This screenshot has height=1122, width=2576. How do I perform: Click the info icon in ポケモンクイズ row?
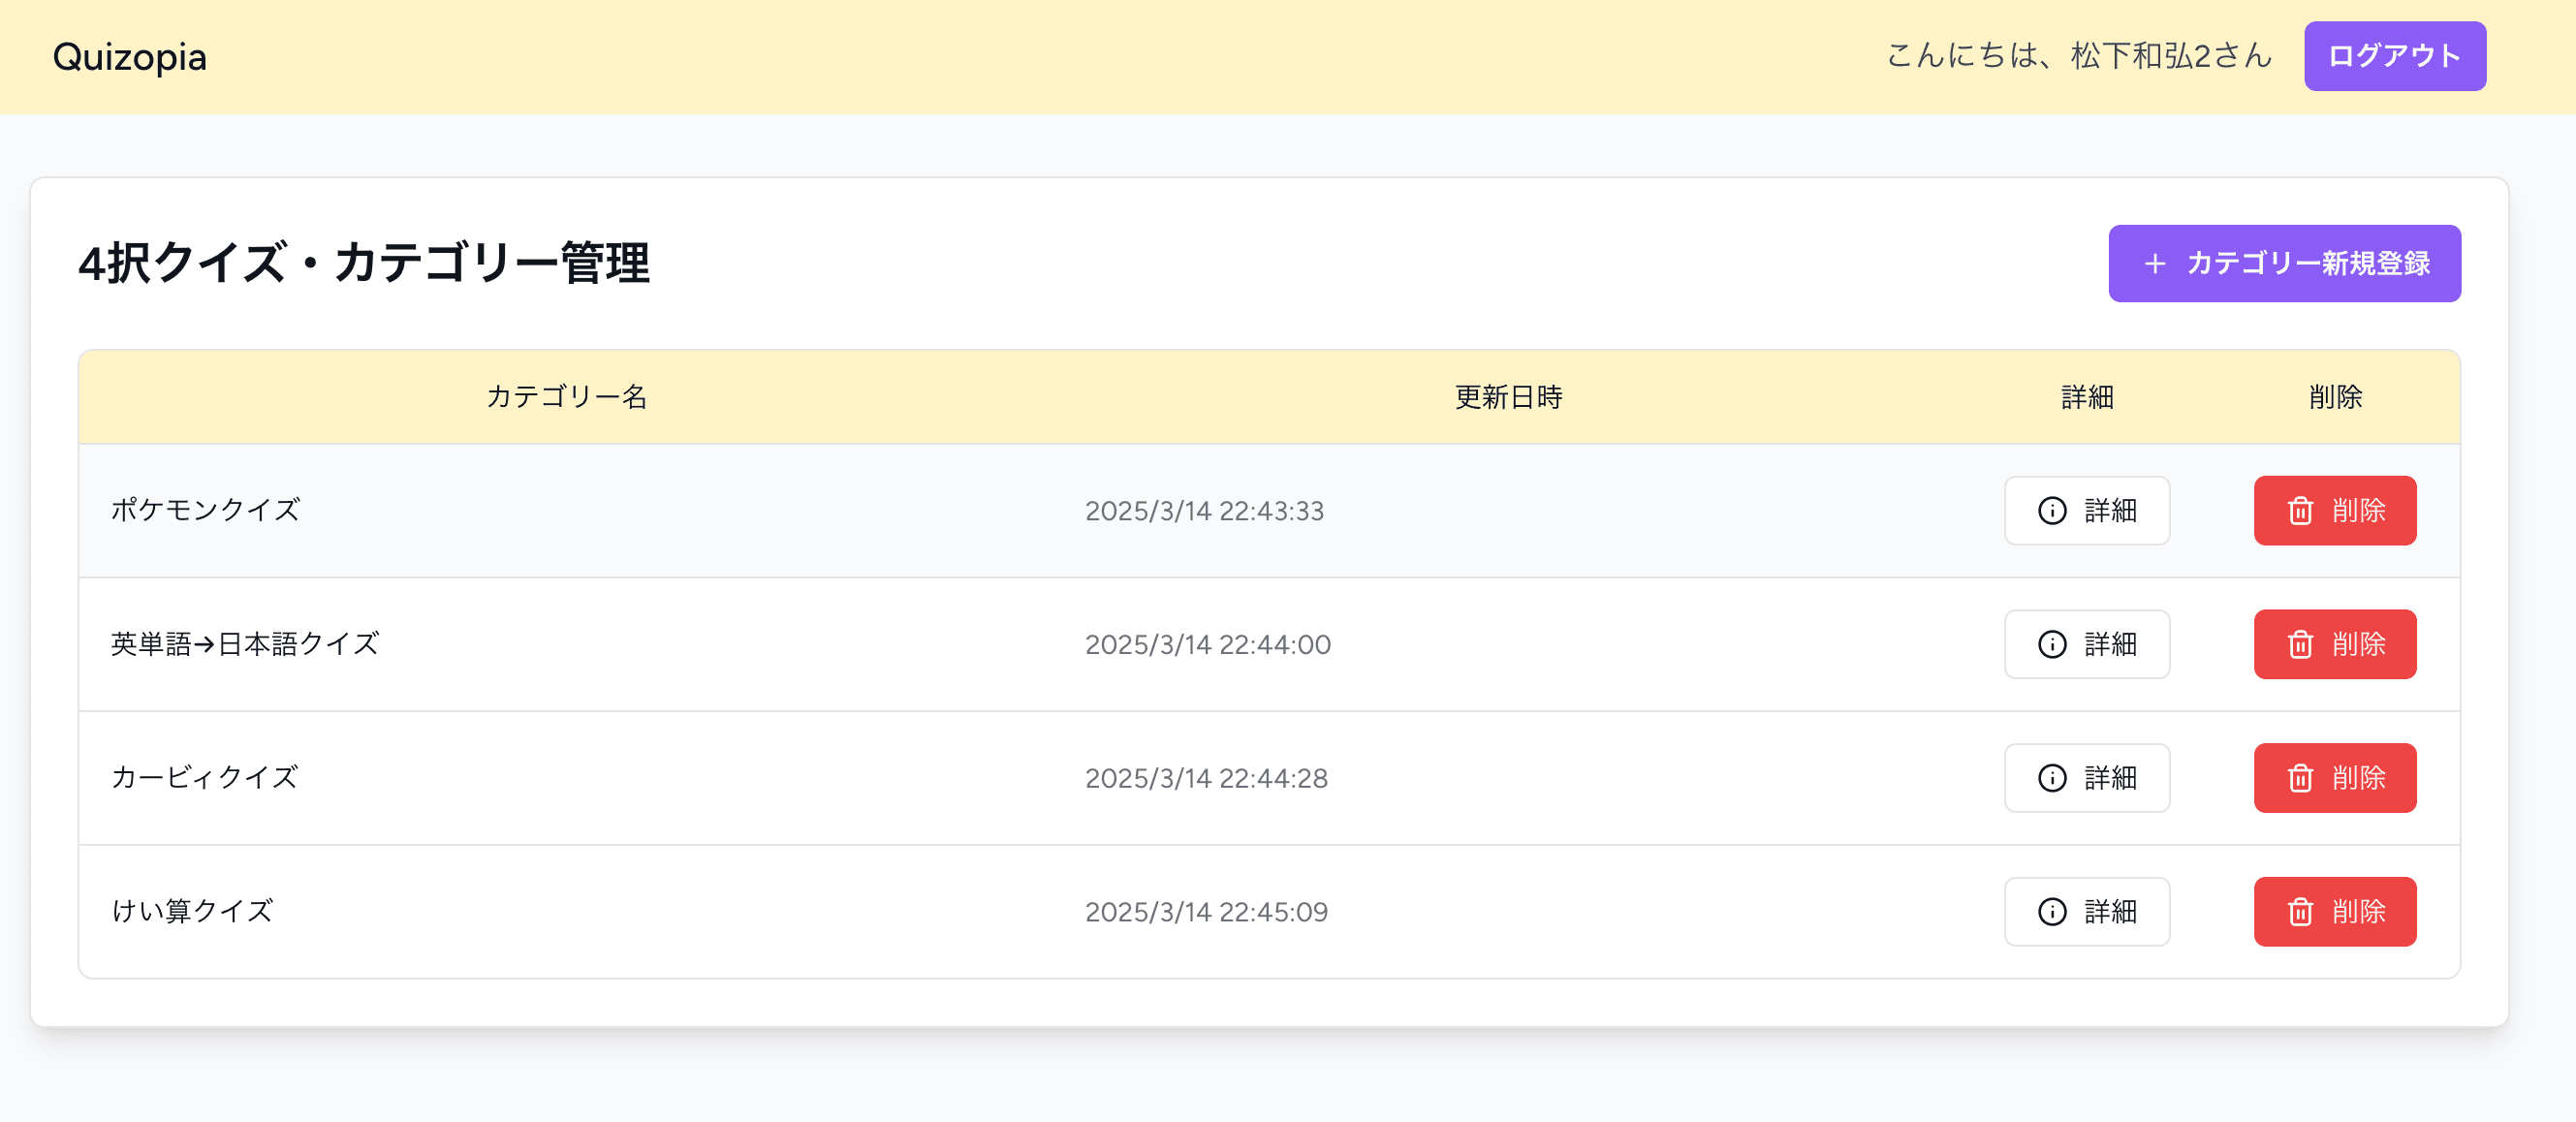2052,511
